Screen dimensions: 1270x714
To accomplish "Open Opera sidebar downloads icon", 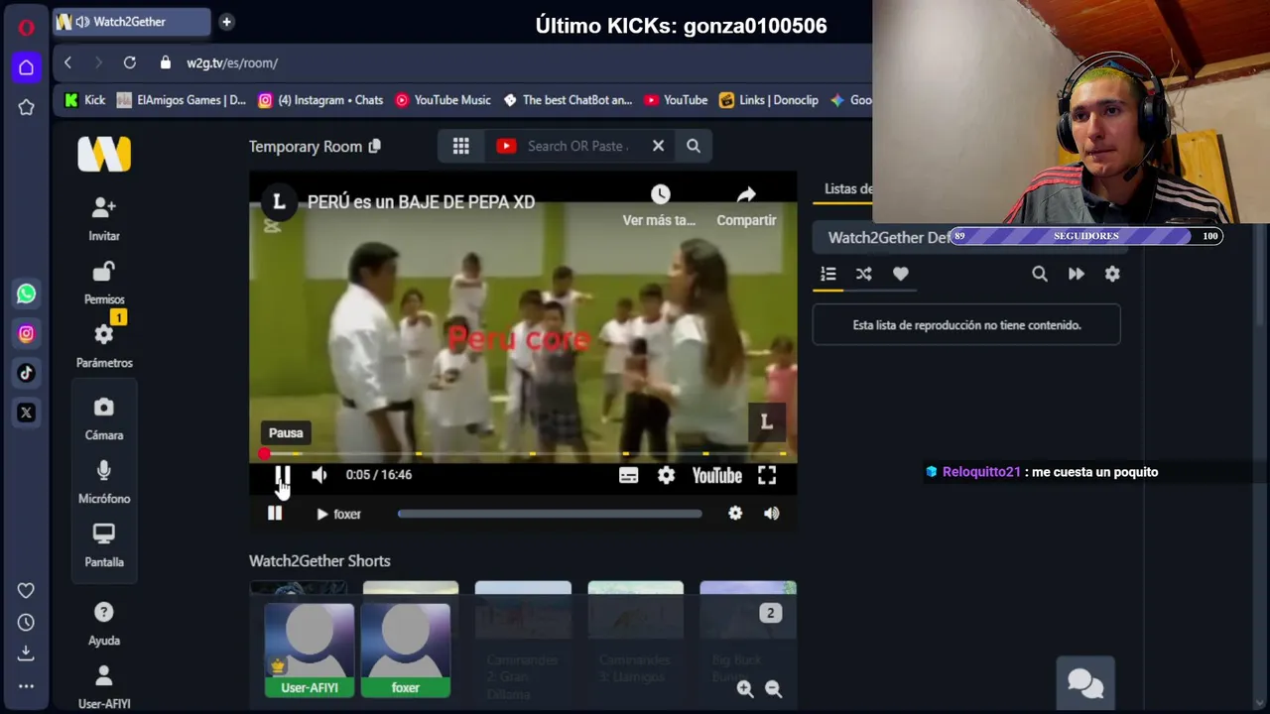I will [26, 653].
